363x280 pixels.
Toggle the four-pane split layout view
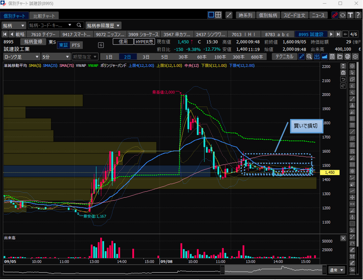218,15
